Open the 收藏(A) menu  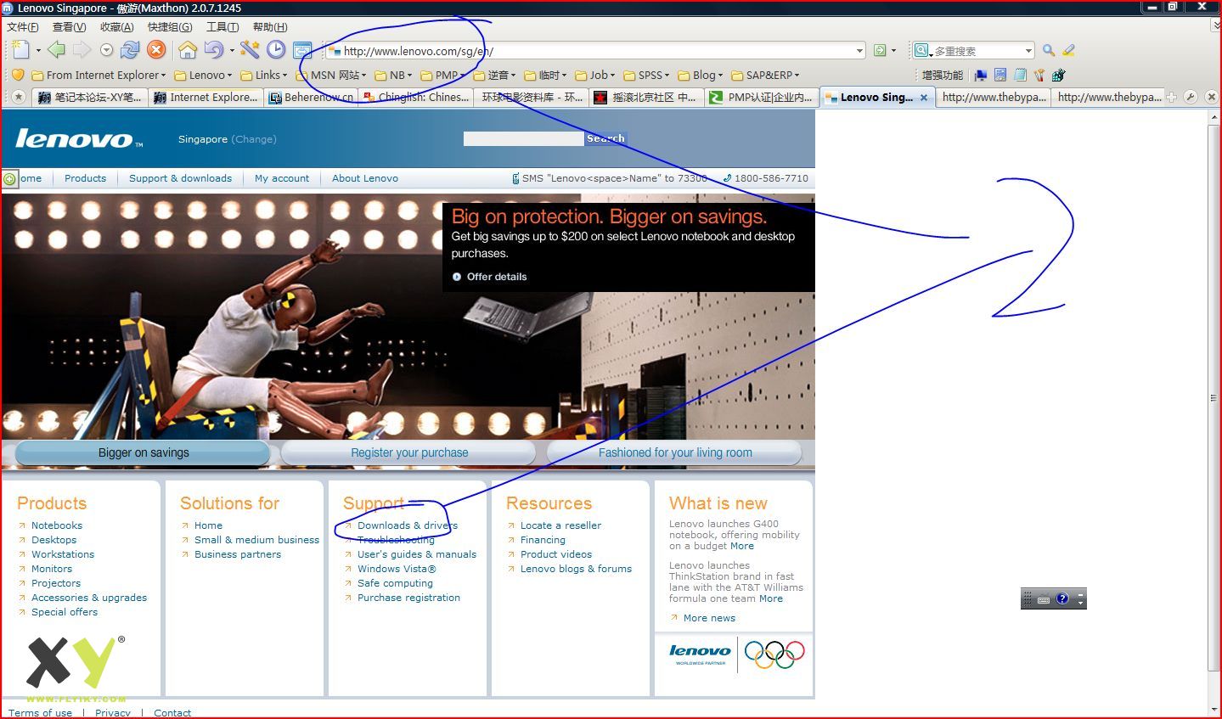point(117,27)
